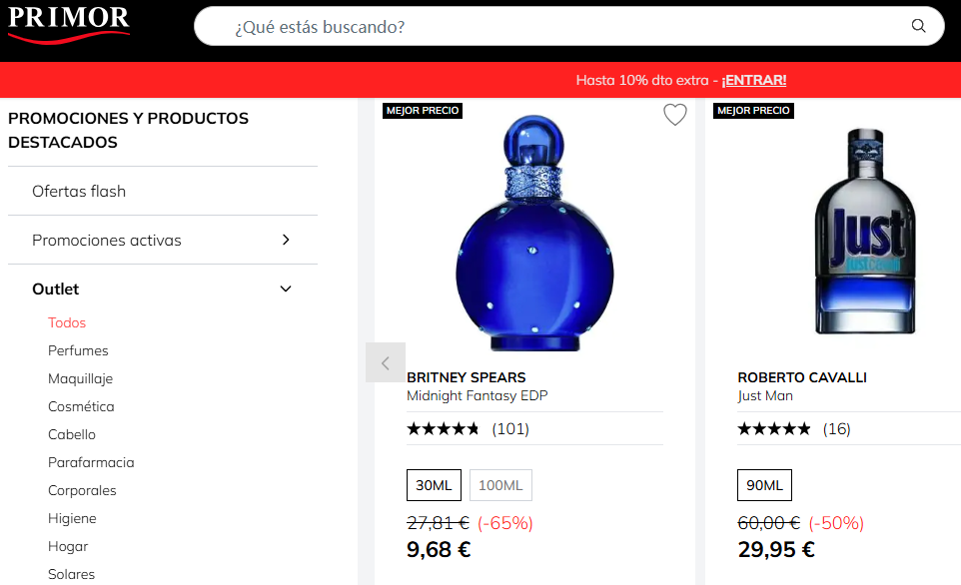
Task: Click the ¡ENTRAR! promotional link
Action: (x=754, y=80)
